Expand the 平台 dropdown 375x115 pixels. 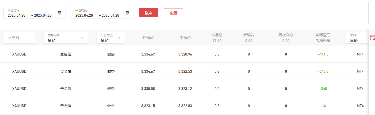coord(357,38)
